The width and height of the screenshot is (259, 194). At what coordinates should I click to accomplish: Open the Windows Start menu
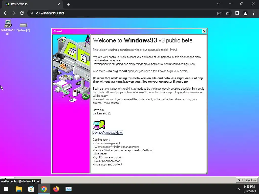click(6, 189)
